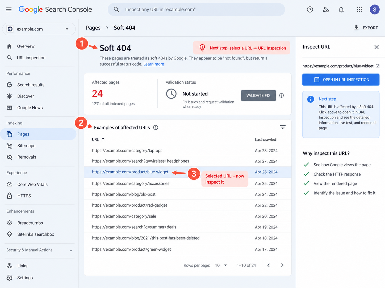Sort by Last crawled column
Viewport: 385px width, 288px height.
point(265,139)
